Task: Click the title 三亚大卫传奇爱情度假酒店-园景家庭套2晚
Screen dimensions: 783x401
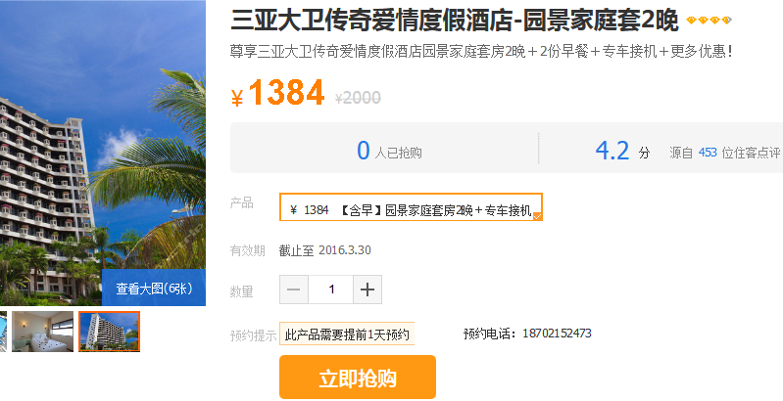Action: [x=455, y=21]
